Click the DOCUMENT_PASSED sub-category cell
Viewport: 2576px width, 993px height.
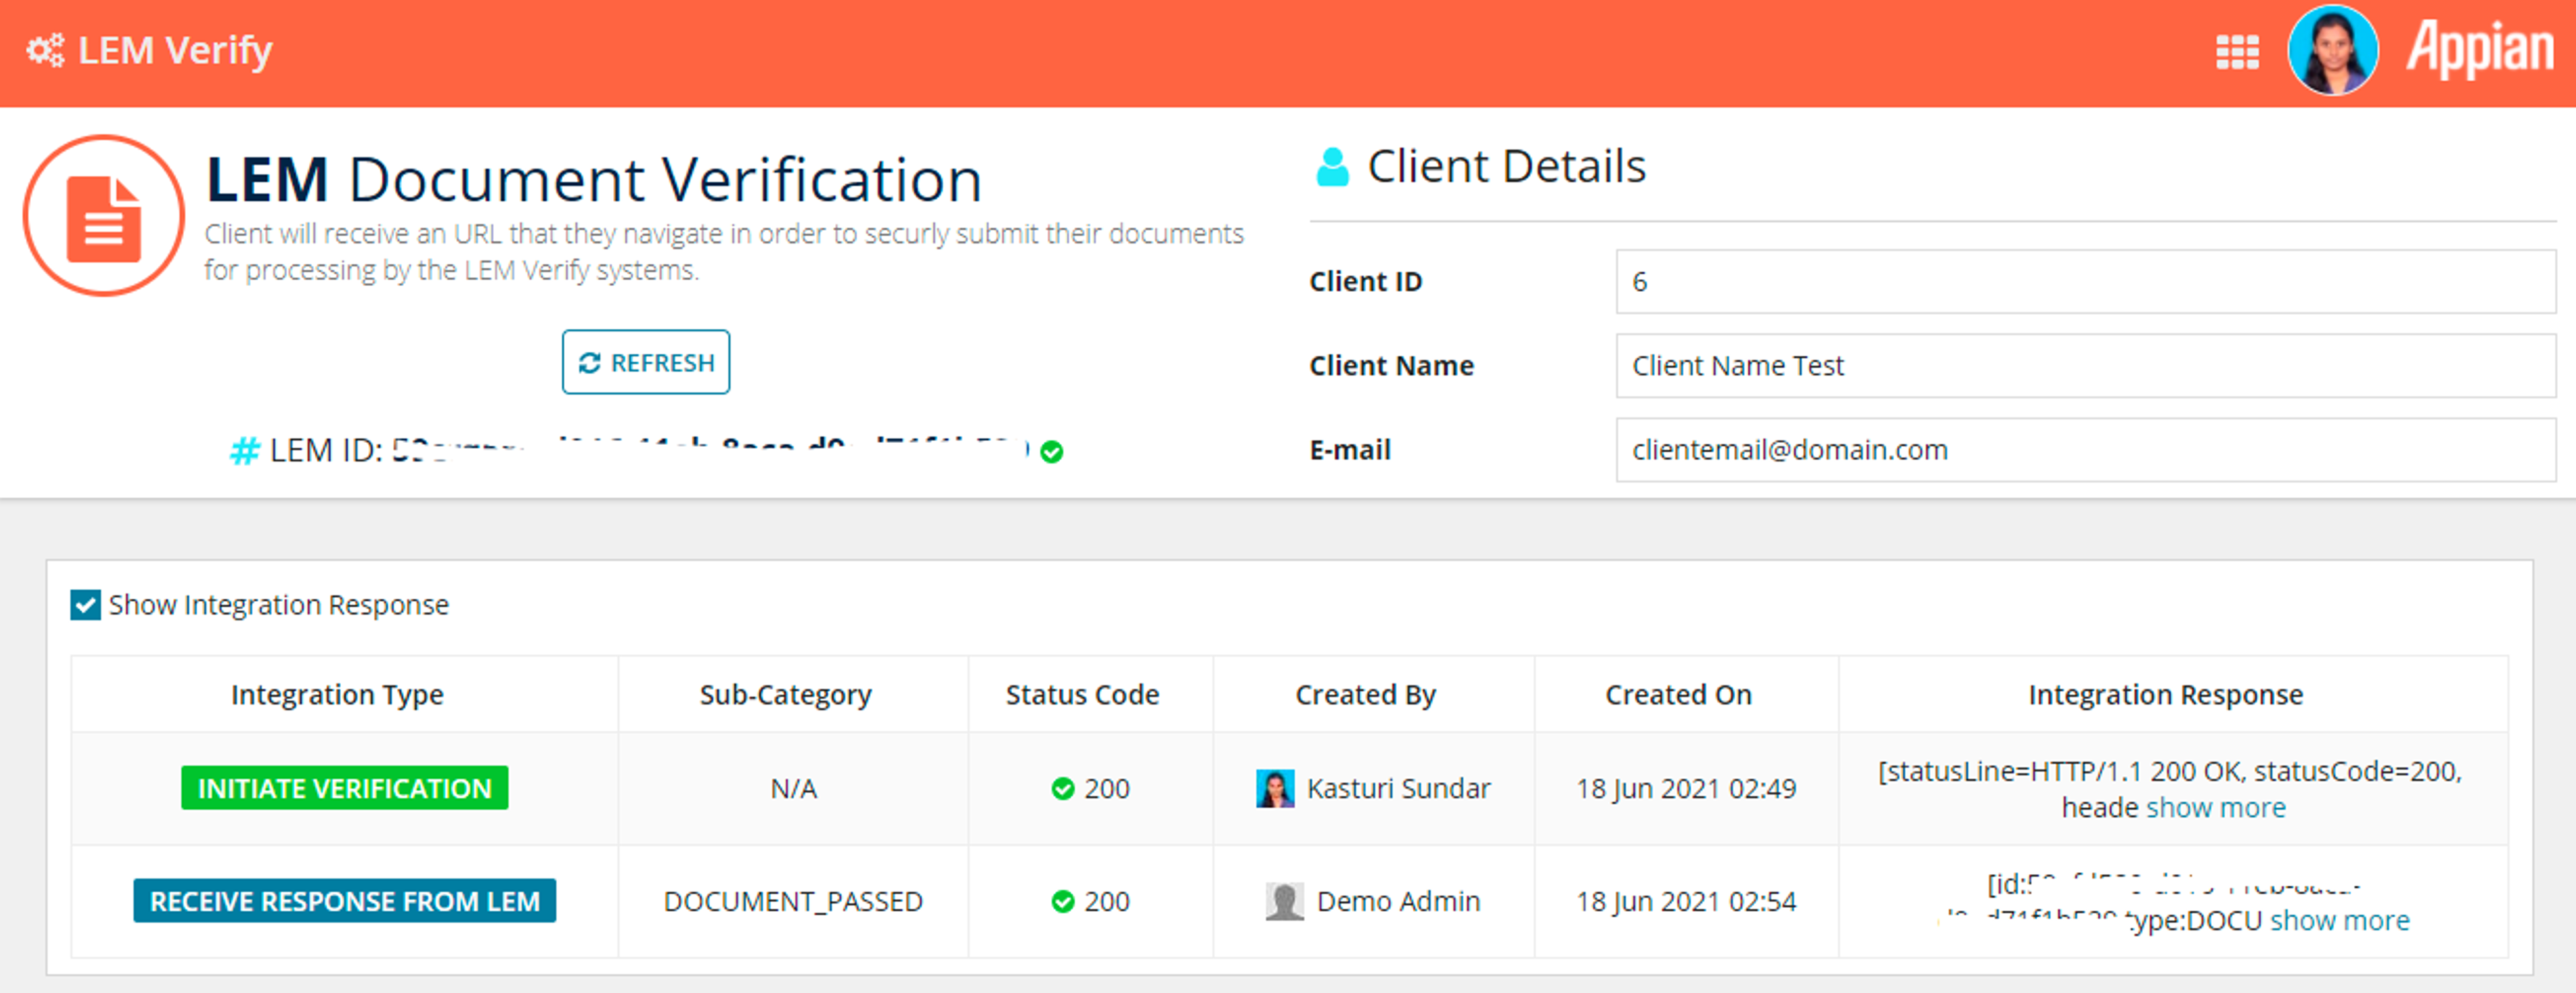click(793, 902)
